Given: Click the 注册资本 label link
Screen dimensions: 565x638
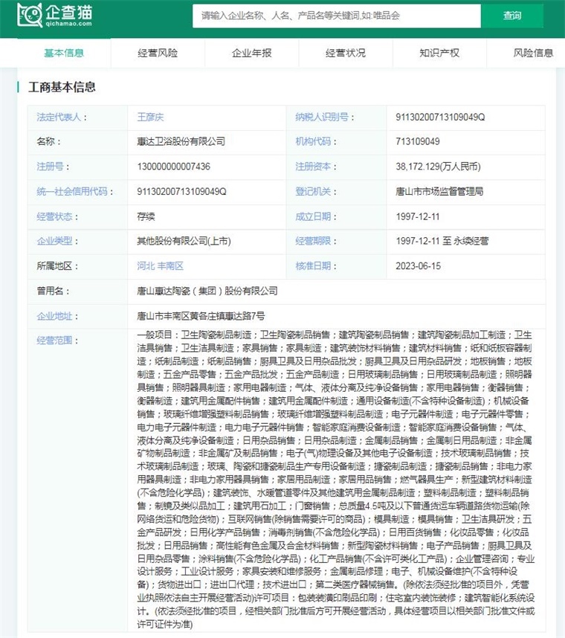Looking at the screenshot, I should 313,167.
